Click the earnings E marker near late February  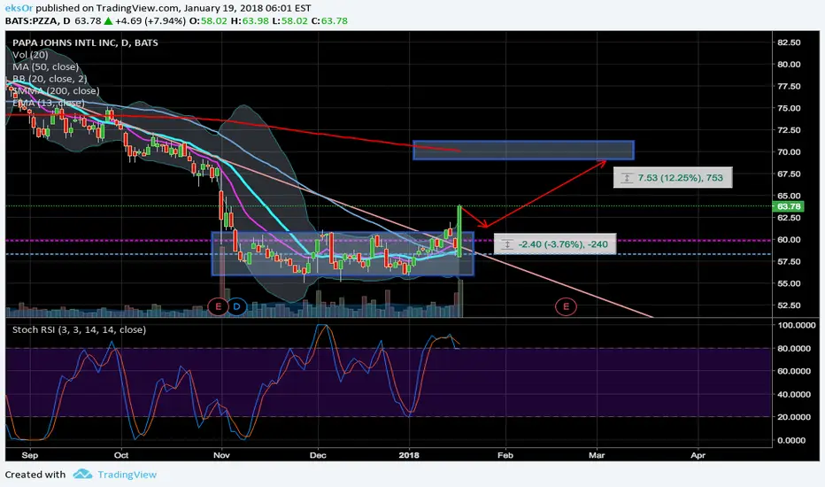click(x=566, y=306)
